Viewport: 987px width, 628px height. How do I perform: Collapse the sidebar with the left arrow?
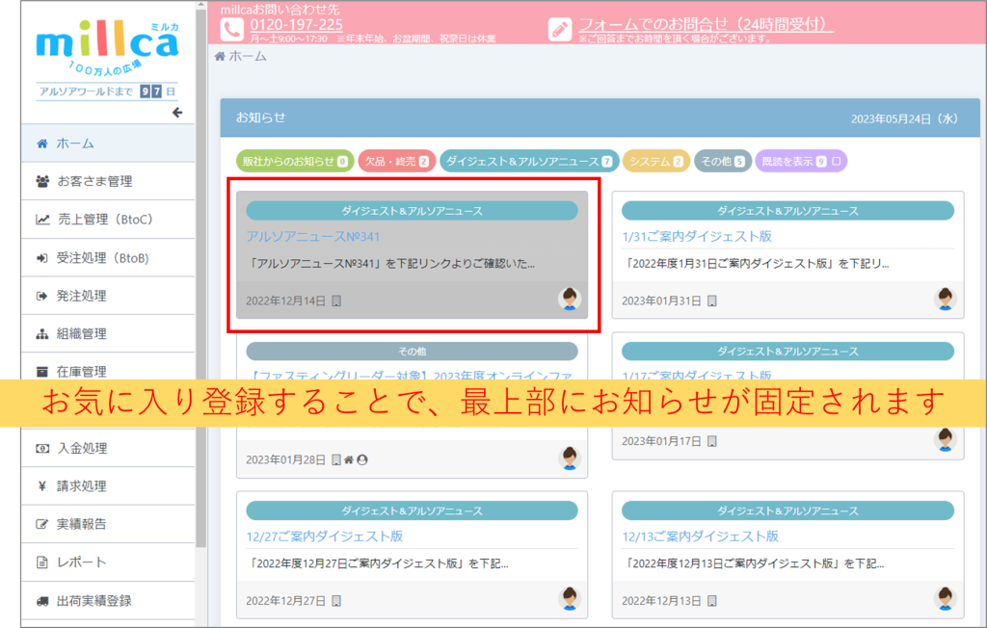point(176,113)
